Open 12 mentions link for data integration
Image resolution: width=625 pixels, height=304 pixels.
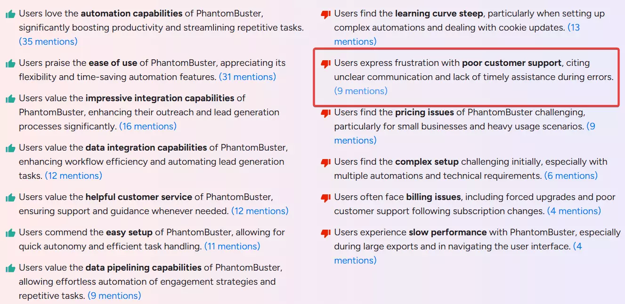[x=73, y=176]
